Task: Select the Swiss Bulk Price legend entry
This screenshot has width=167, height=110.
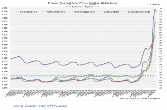Action: coord(109,12)
